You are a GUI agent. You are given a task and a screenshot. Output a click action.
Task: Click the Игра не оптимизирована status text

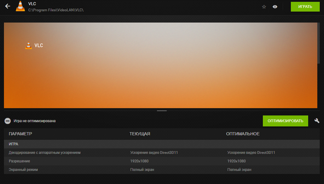click(x=35, y=121)
